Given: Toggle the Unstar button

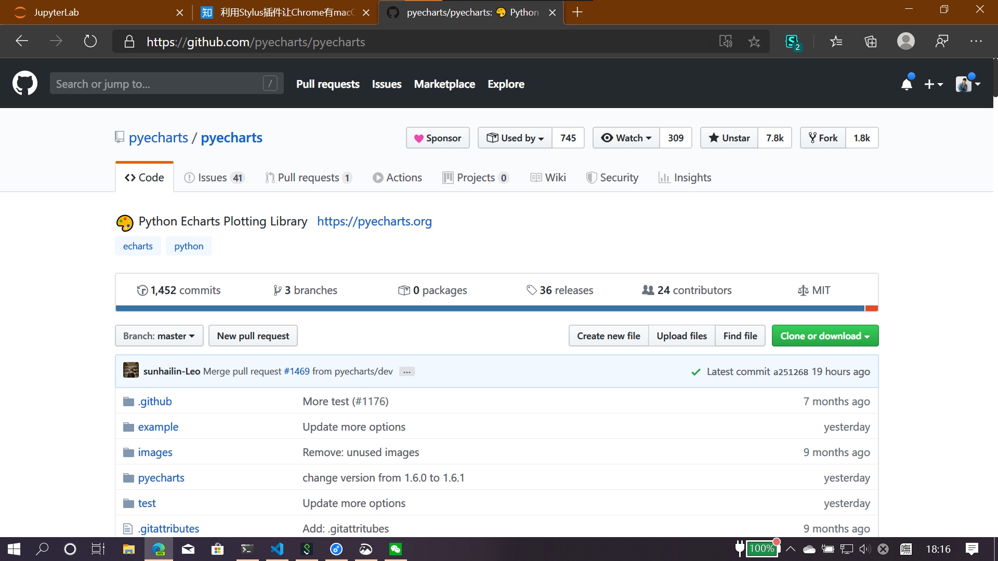Looking at the screenshot, I should (729, 138).
